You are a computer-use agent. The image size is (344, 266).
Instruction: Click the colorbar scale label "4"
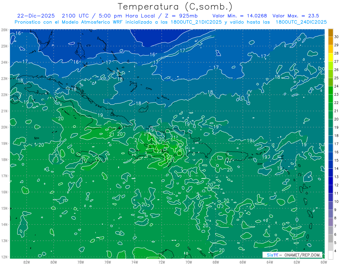pyautogui.click(x=335, y=251)
